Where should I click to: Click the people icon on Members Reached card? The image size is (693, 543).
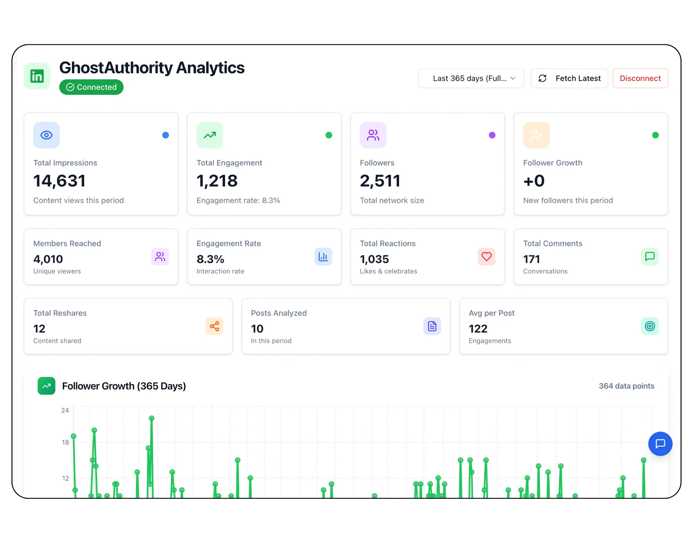point(160,257)
